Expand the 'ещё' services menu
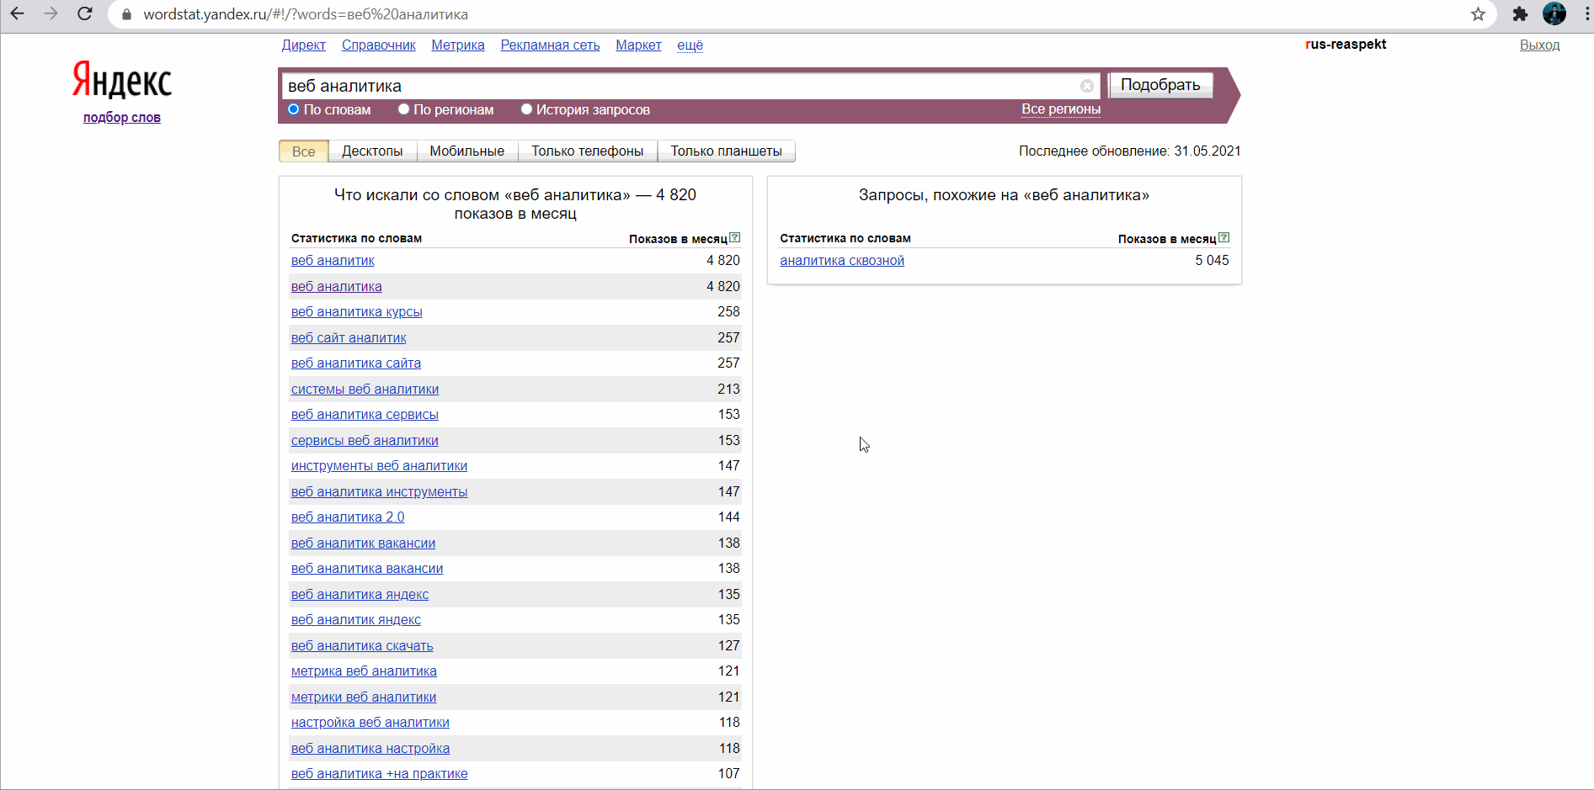Screen dimensions: 1594x790 tap(690, 45)
